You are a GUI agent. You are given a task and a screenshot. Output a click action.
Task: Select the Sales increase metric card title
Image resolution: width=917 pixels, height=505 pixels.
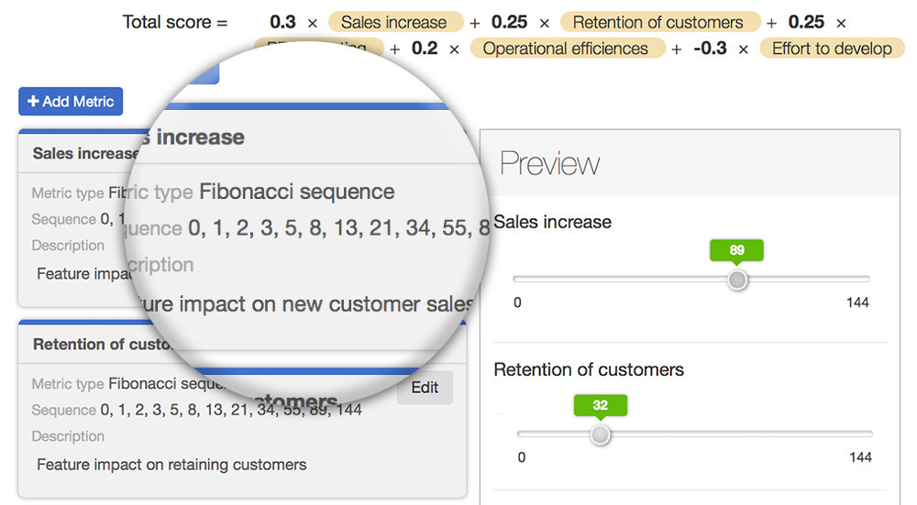tap(84, 153)
